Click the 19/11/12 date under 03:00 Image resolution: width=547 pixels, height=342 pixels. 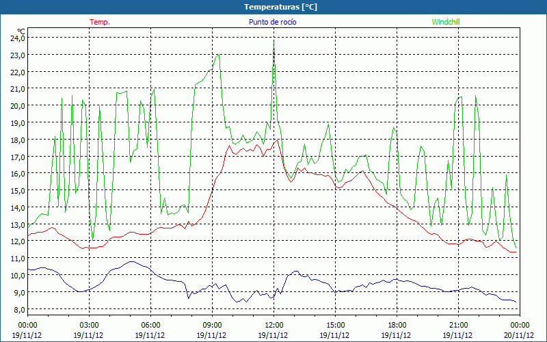click(x=88, y=335)
